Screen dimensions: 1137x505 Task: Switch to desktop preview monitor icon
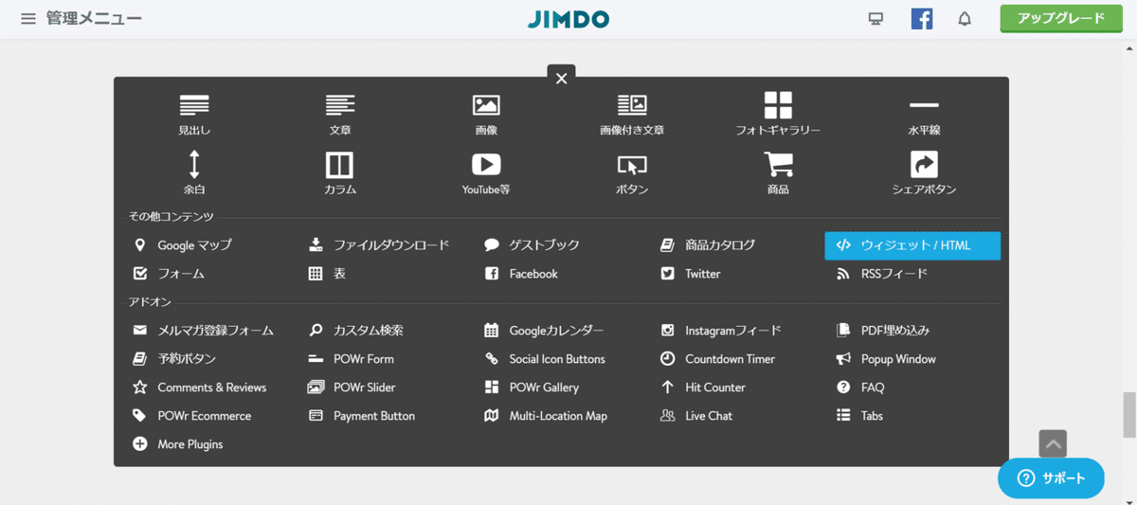[x=875, y=19]
